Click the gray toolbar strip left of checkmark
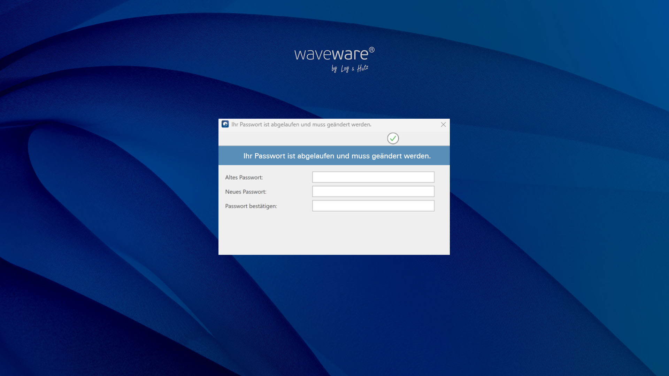This screenshot has height=376, width=669. click(x=300, y=138)
